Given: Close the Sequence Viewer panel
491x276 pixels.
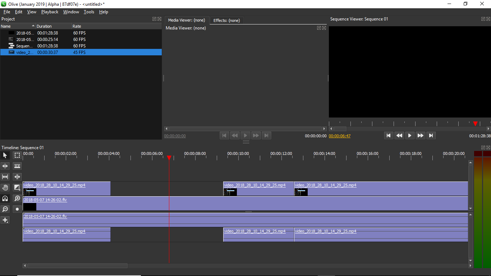Looking at the screenshot, I should pos(488,19).
